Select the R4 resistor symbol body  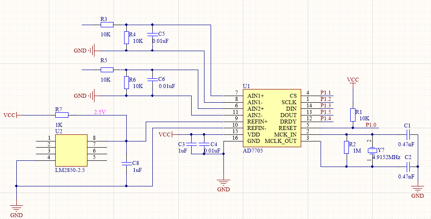click(126, 37)
